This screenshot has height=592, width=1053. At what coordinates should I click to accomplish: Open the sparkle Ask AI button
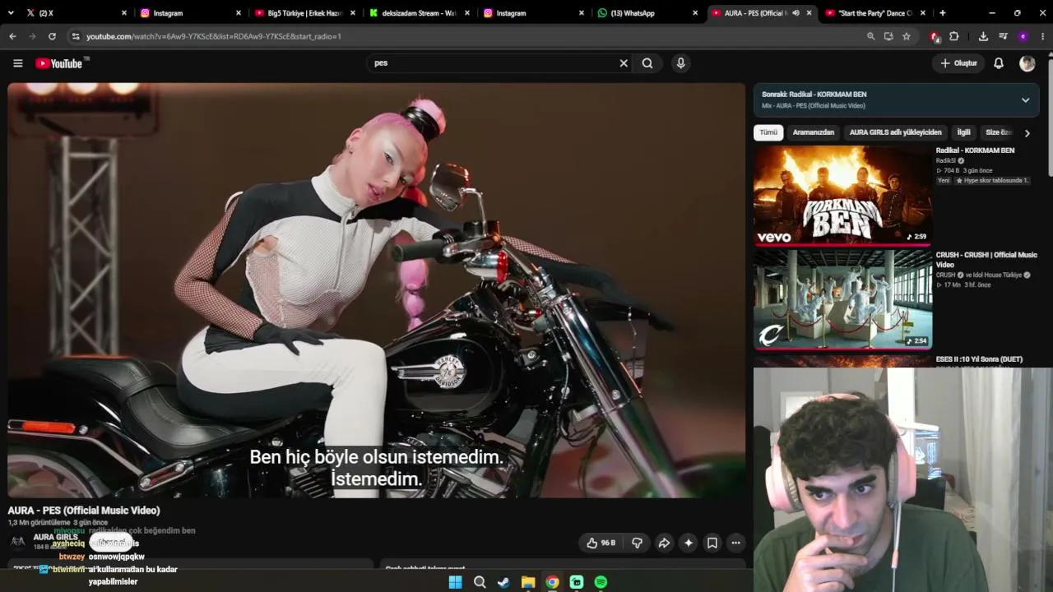[x=689, y=543]
